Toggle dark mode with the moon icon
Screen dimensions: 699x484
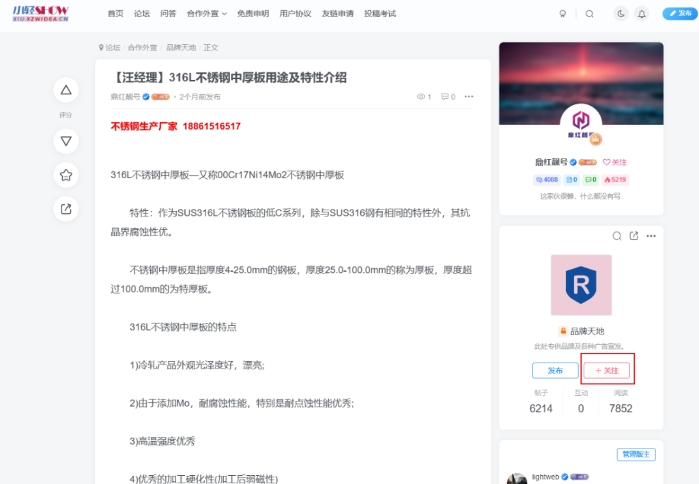click(620, 14)
